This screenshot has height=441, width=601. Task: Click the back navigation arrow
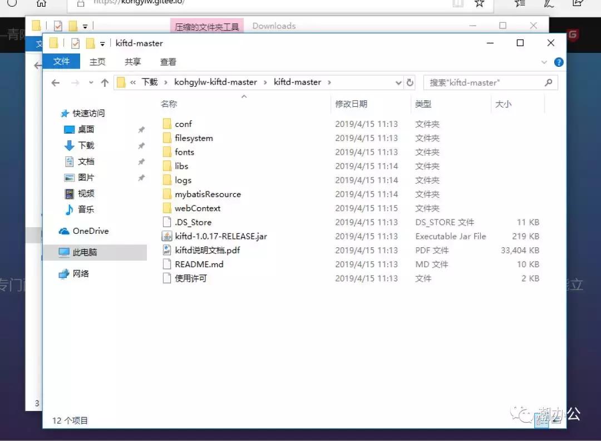pyautogui.click(x=55, y=82)
